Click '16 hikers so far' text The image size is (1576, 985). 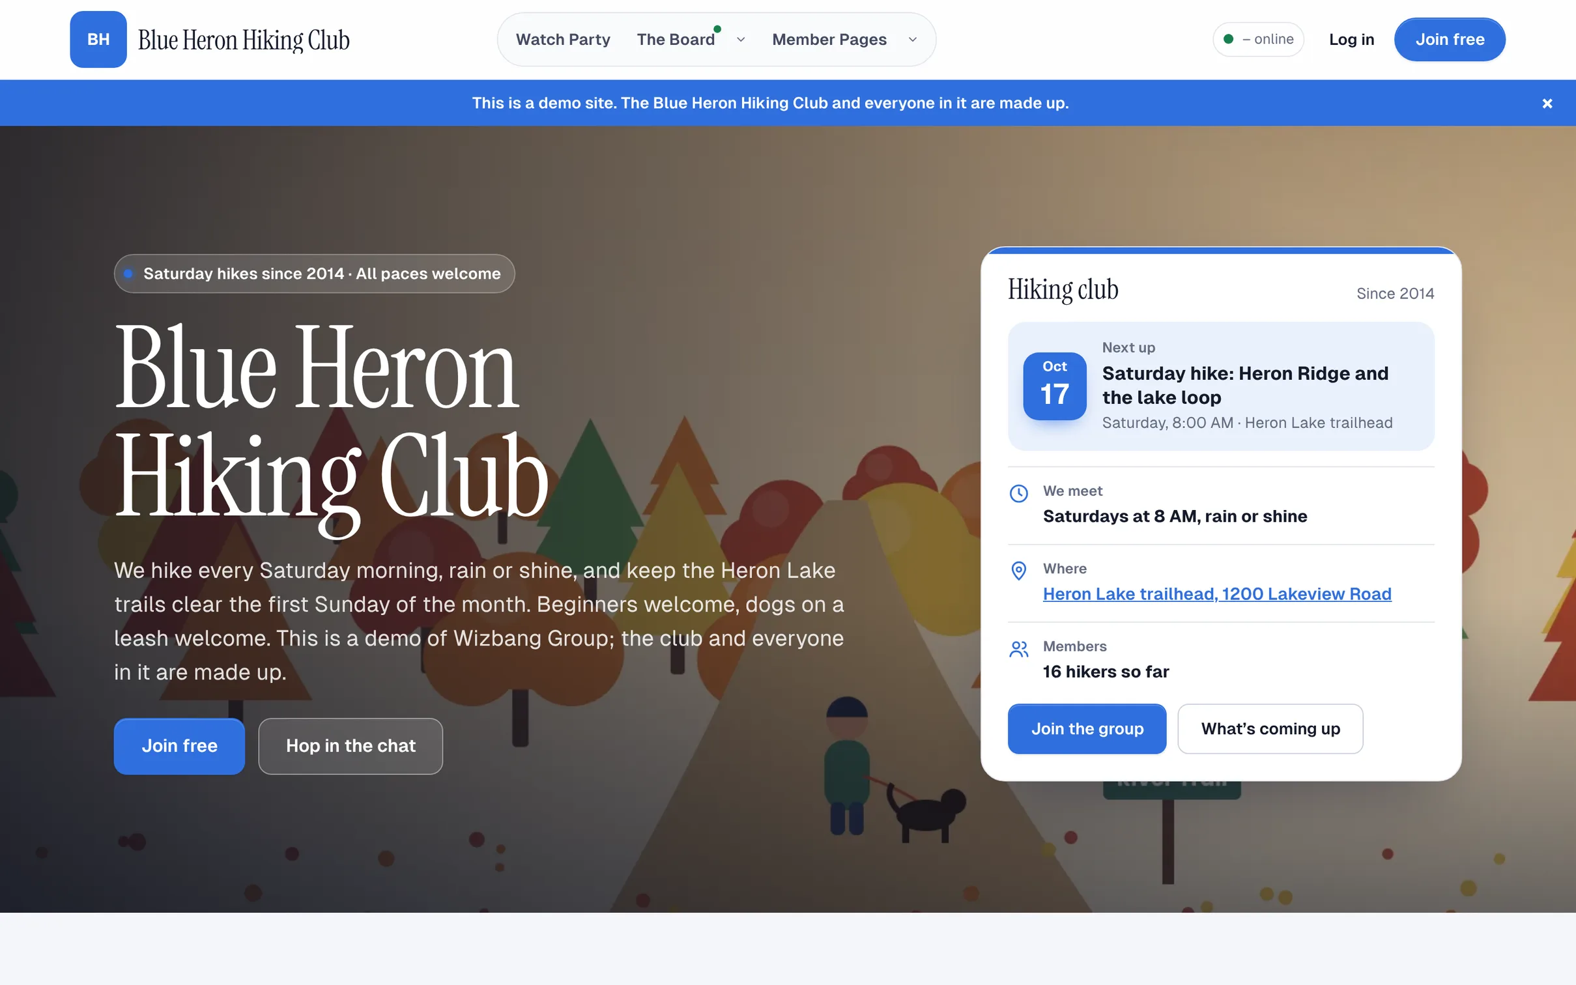coord(1106,671)
